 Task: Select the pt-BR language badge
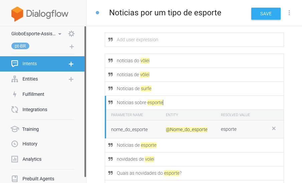pyautogui.click(x=20, y=46)
